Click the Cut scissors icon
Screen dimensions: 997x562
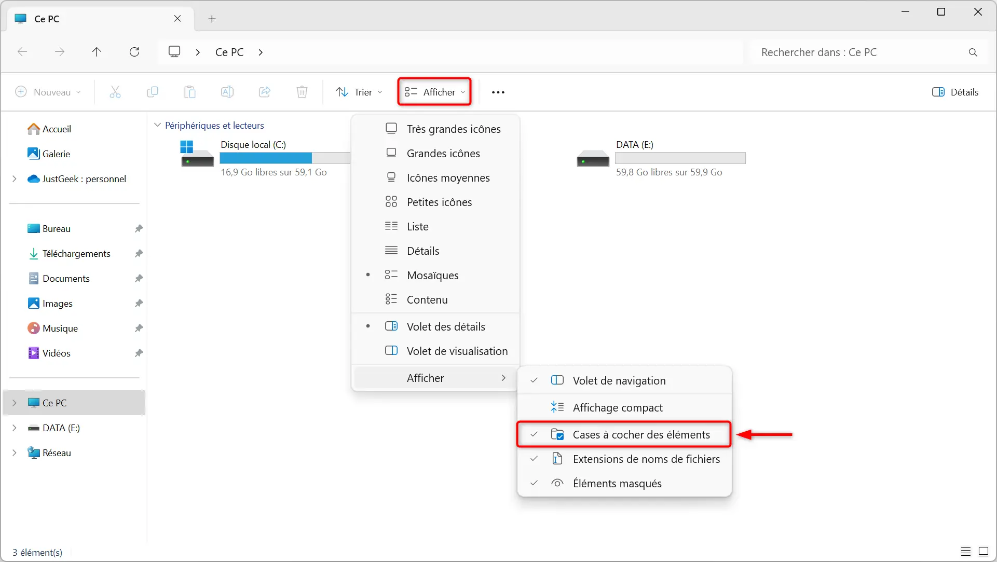point(115,92)
